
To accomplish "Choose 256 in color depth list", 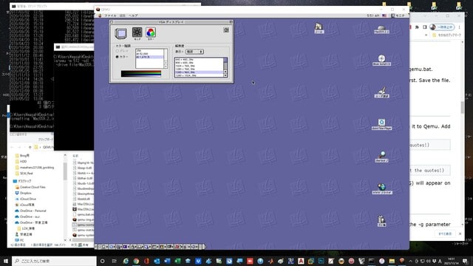I will [149, 50].
